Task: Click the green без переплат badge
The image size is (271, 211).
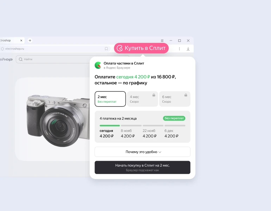Action: click(x=174, y=119)
